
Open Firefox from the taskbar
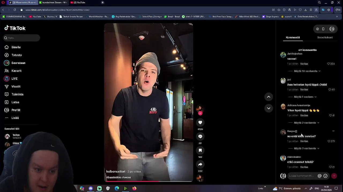click(x=134, y=188)
